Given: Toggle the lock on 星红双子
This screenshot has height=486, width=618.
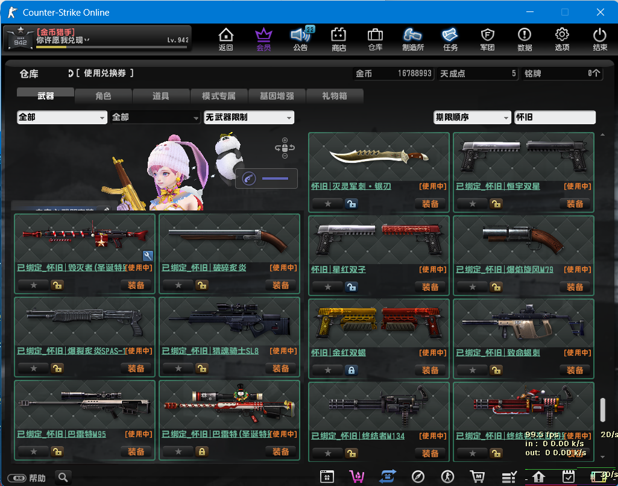Looking at the screenshot, I should point(351,287).
